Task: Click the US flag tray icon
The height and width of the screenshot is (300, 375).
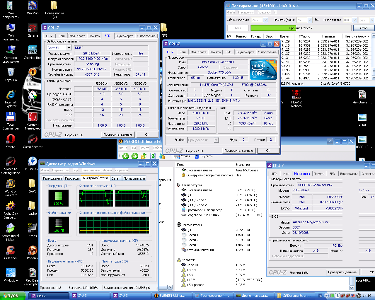Action: pyautogui.click(x=353, y=296)
